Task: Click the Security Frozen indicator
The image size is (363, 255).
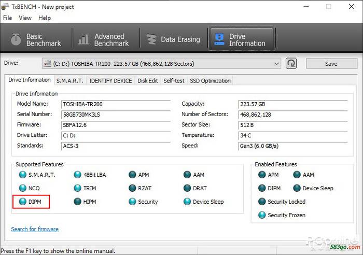Action: pos(262,215)
